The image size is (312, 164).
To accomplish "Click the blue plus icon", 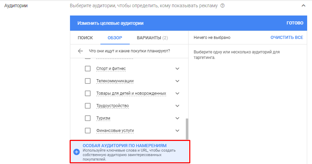I will pyautogui.click(x=77, y=152).
